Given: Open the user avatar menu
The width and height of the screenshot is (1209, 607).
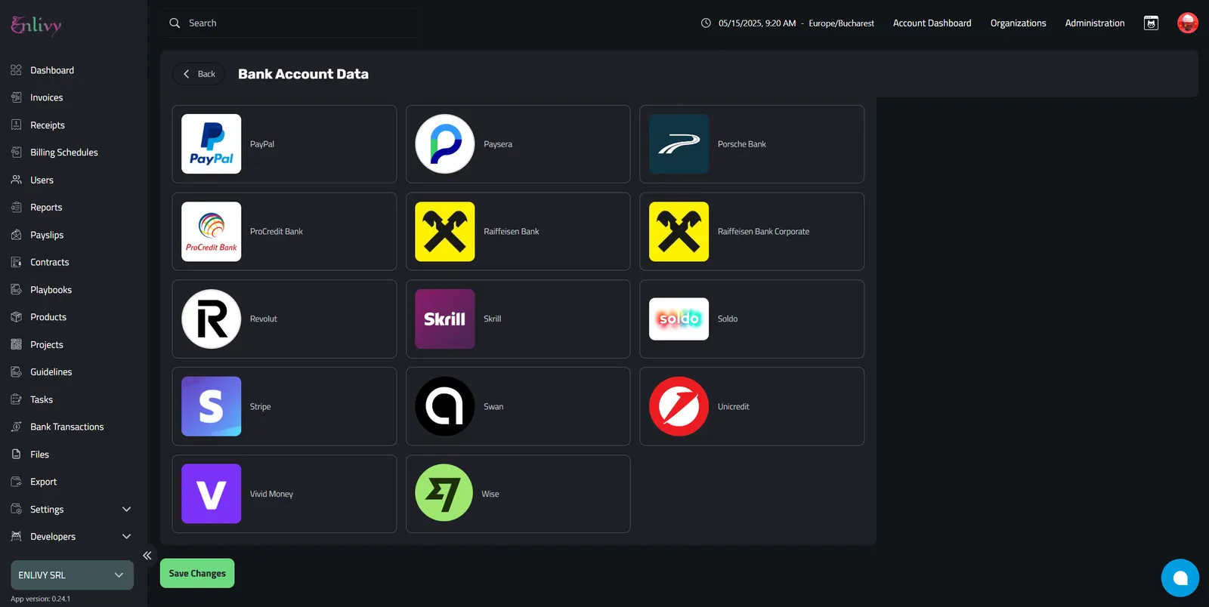Looking at the screenshot, I should [1188, 23].
